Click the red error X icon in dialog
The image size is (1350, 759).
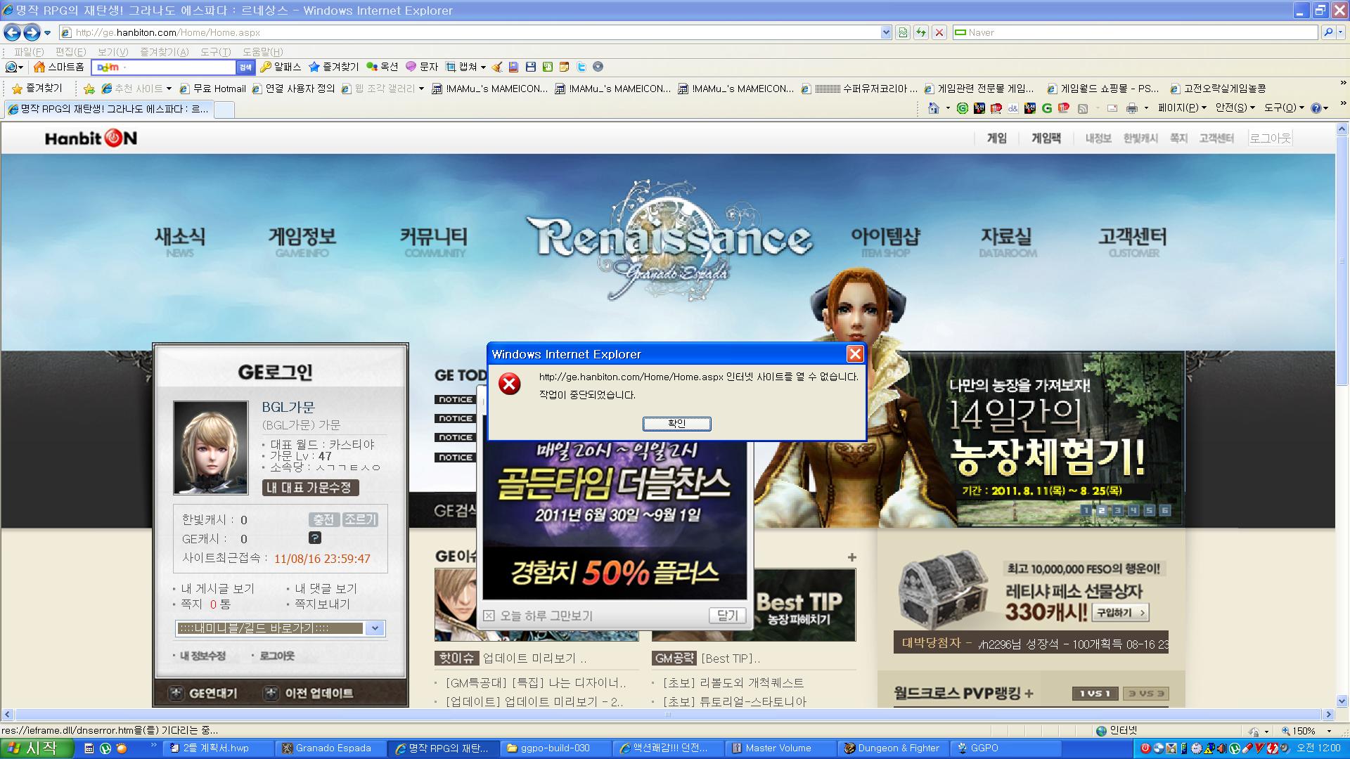(x=510, y=384)
